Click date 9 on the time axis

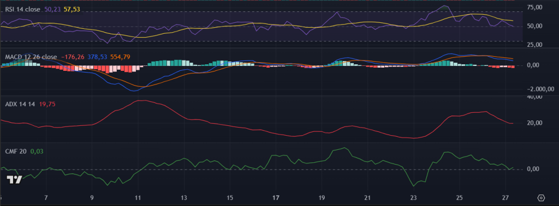click(92, 197)
